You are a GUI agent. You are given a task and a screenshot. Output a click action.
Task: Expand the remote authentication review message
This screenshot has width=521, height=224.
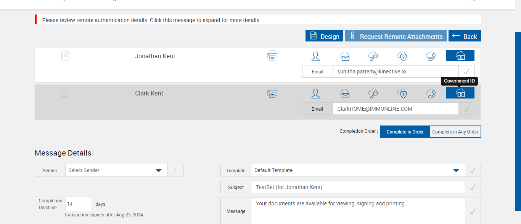151,20
